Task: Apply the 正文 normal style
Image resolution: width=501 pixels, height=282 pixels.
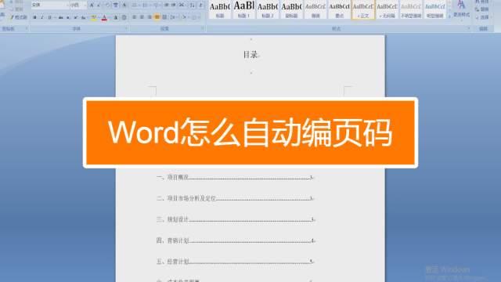Action: click(363, 9)
